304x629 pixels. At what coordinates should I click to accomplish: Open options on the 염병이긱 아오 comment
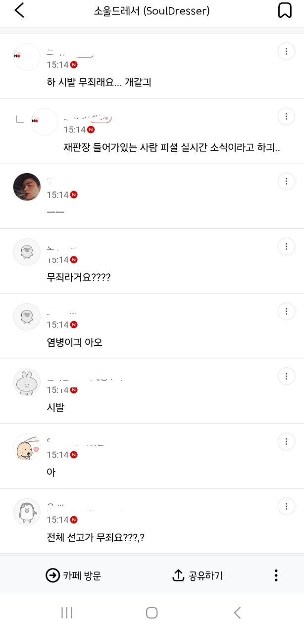286,311
